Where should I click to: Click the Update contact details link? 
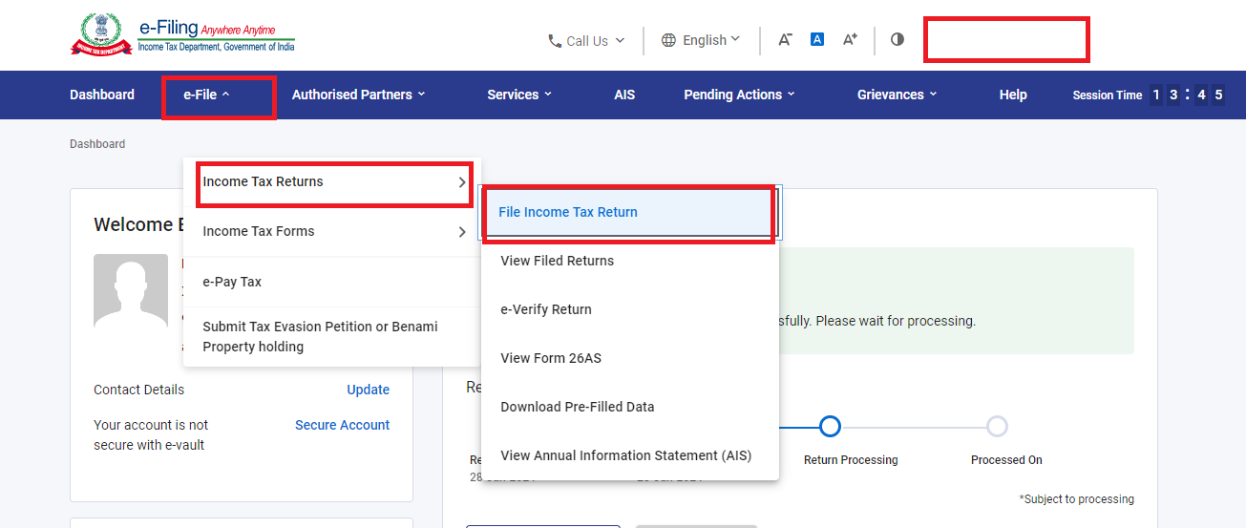click(369, 390)
